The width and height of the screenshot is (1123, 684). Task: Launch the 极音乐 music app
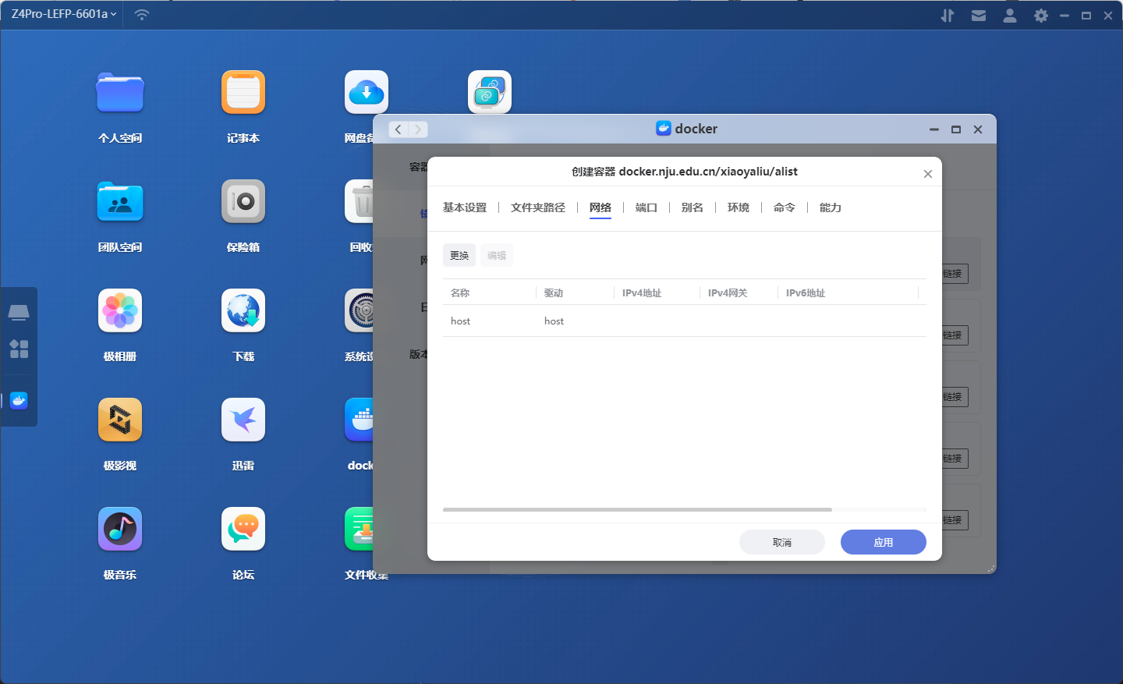coord(120,530)
